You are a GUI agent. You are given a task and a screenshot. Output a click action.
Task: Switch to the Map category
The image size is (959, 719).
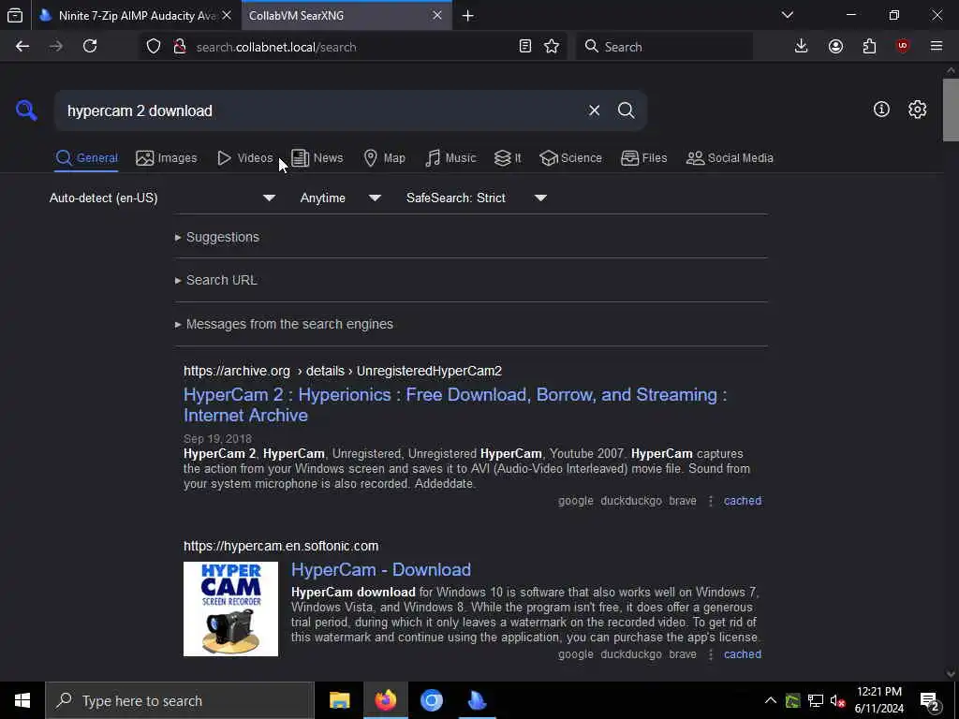point(384,157)
